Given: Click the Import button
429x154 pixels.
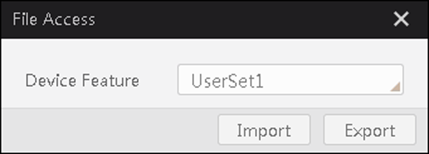Looking at the screenshot, I should [x=264, y=130].
